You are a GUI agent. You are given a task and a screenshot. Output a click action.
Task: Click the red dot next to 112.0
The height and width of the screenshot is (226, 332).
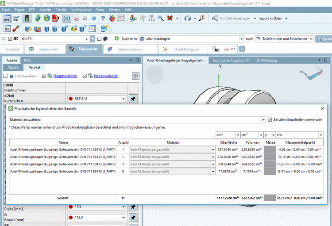(70, 218)
